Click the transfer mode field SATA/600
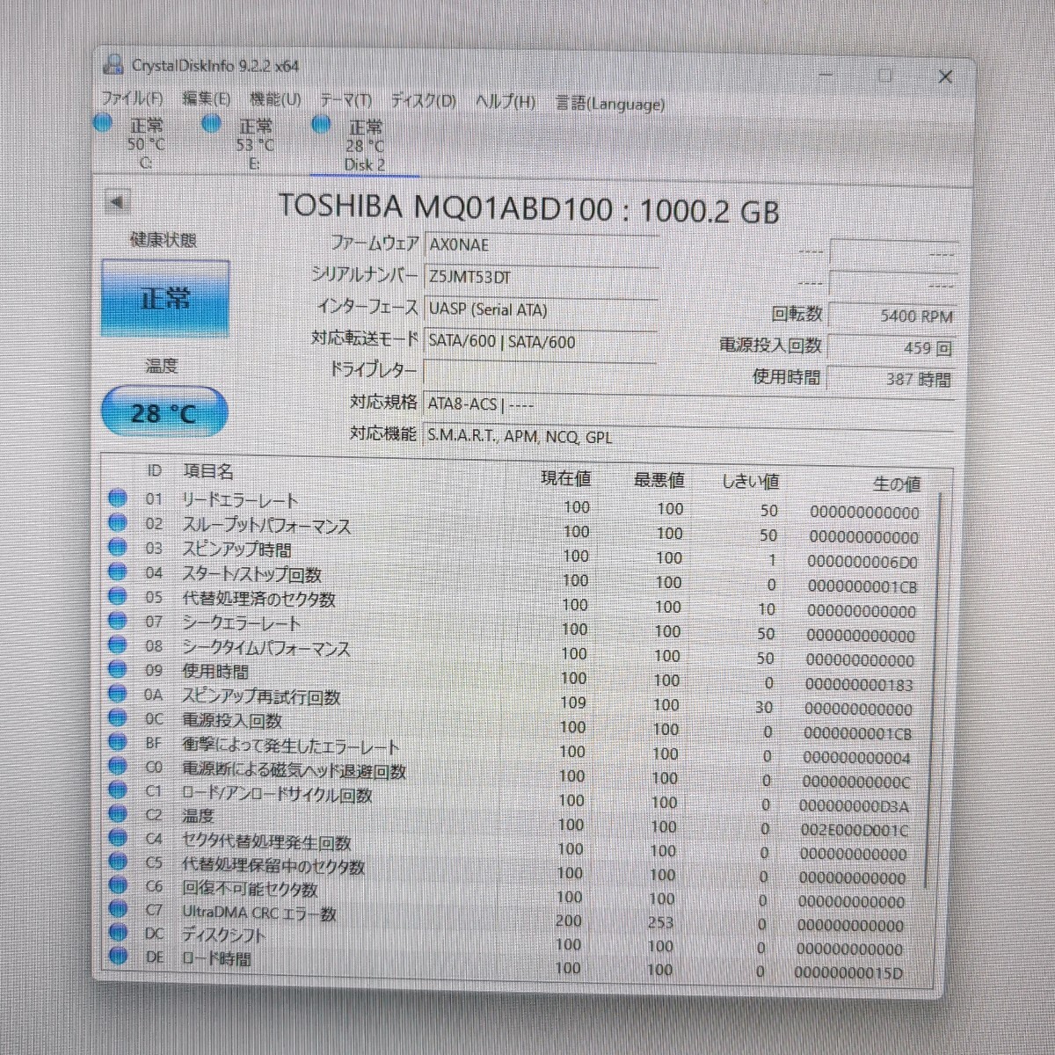The width and height of the screenshot is (1055, 1055). (541, 342)
